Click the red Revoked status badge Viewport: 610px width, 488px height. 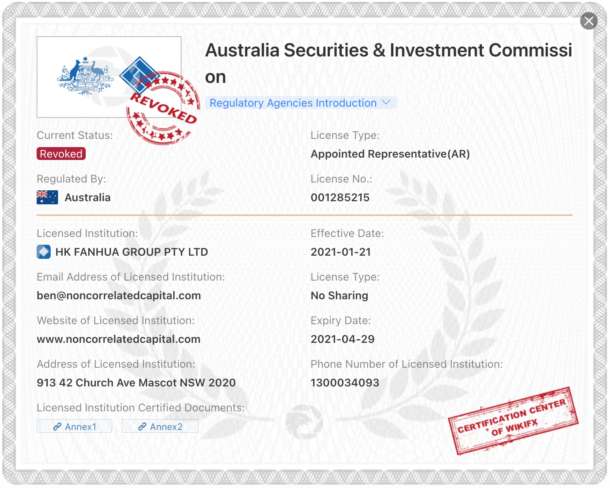click(61, 154)
